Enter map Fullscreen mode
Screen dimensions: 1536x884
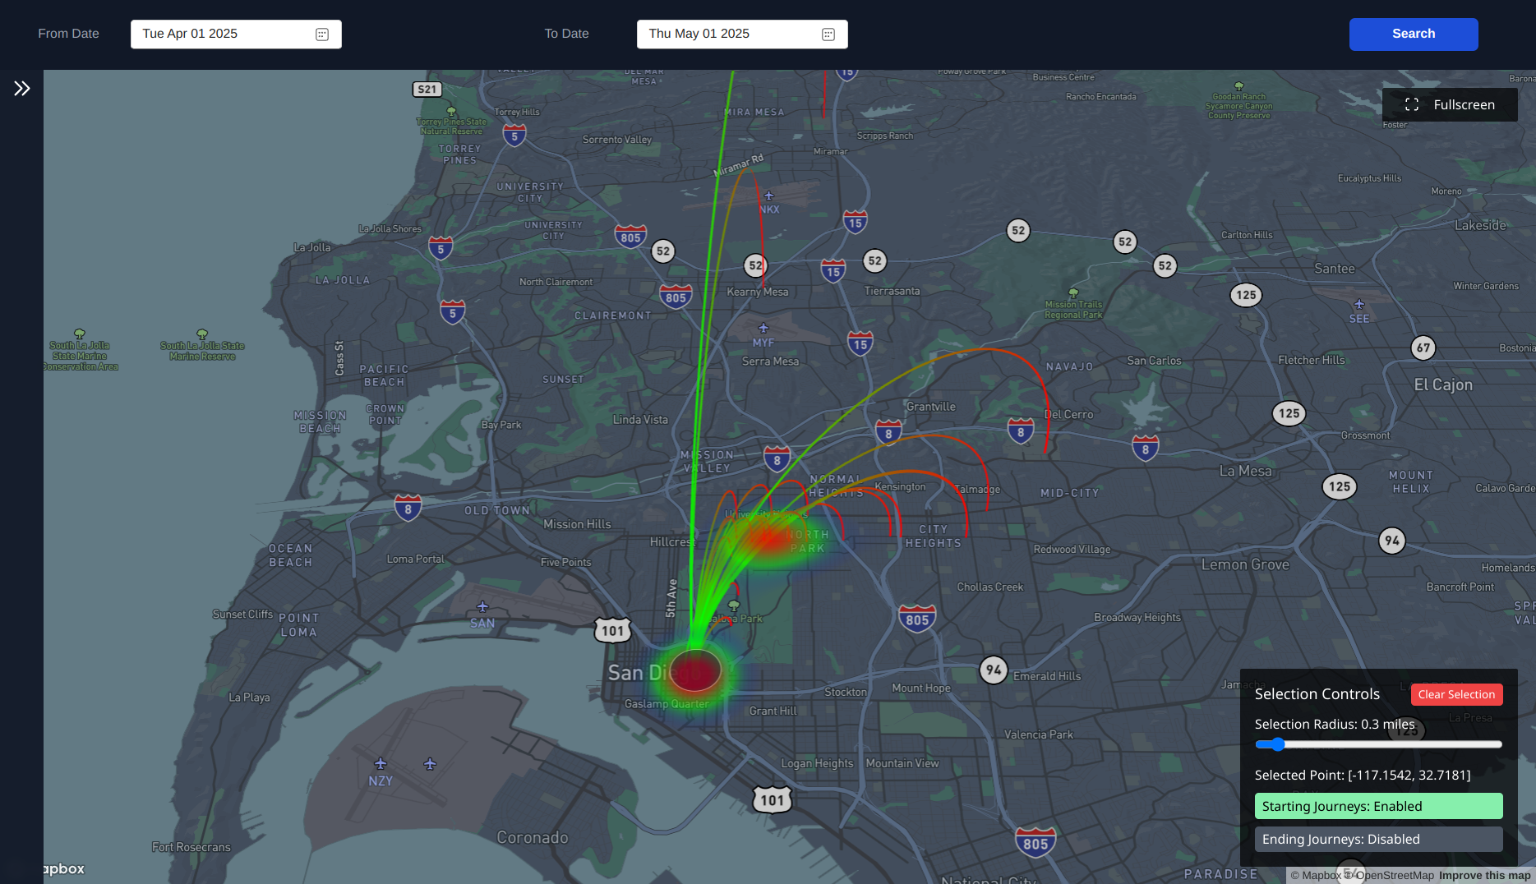(1450, 105)
